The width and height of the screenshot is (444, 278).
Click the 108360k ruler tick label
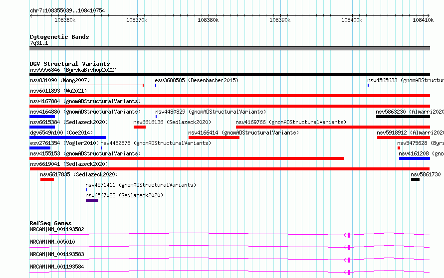[x=65, y=20]
